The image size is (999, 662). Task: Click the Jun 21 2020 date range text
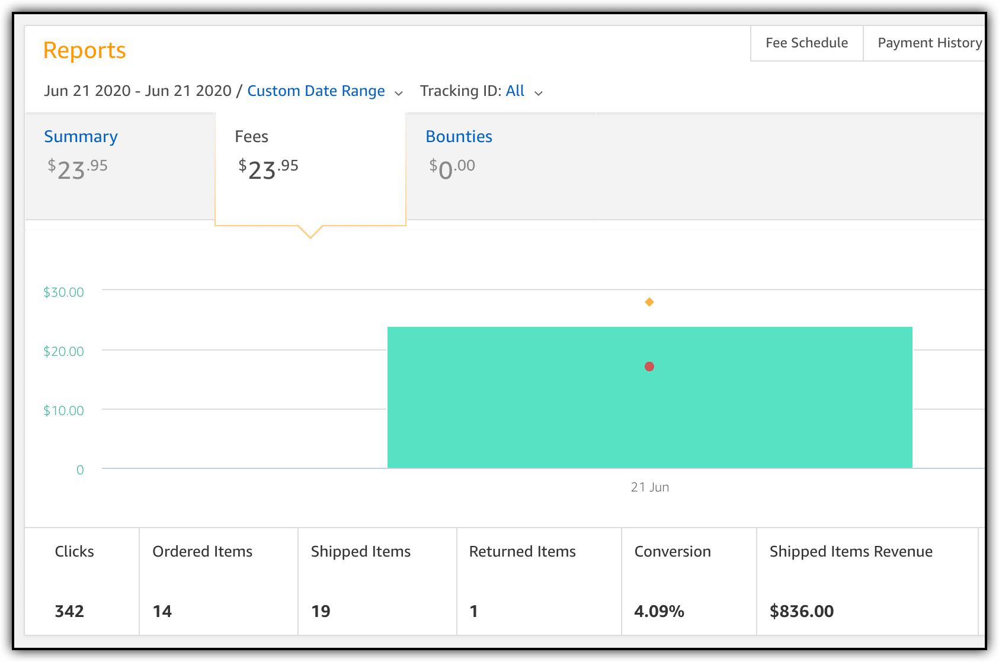pos(138,91)
